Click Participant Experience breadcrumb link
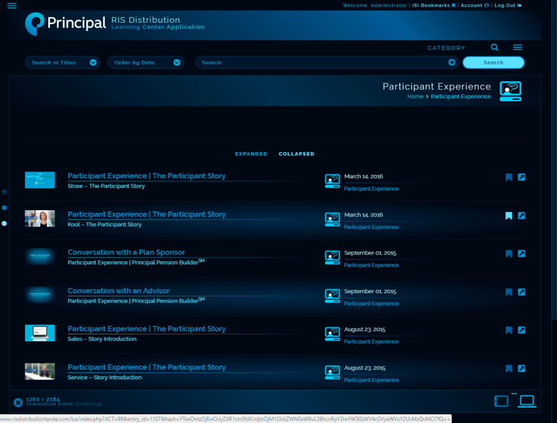Screen dimensions: 557x423 click(461, 96)
